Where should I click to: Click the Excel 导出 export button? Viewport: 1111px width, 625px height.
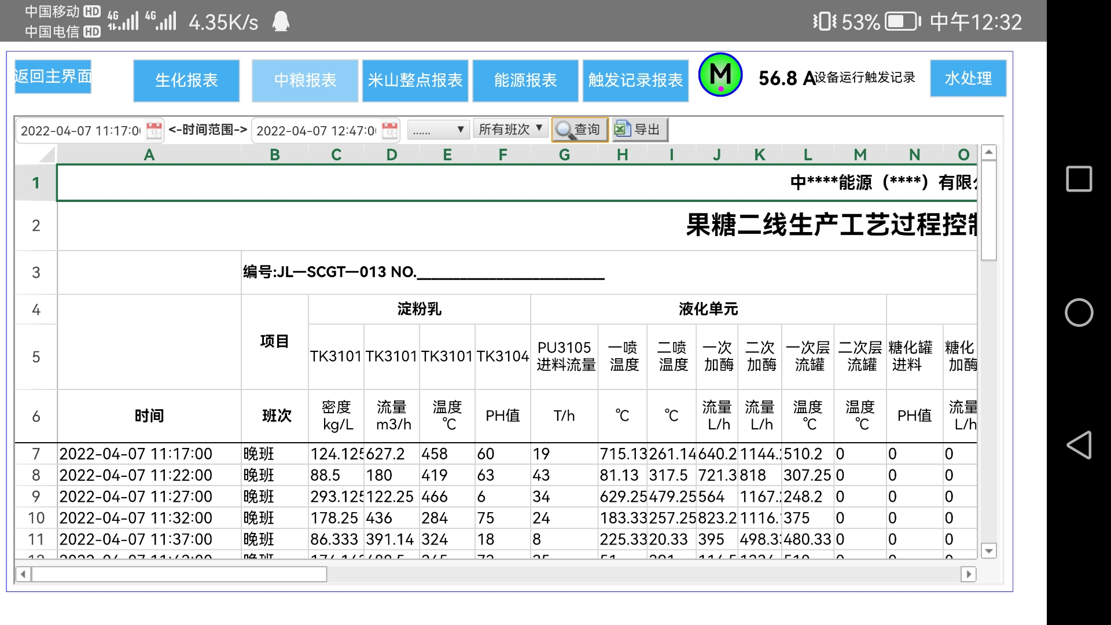coord(639,130)
